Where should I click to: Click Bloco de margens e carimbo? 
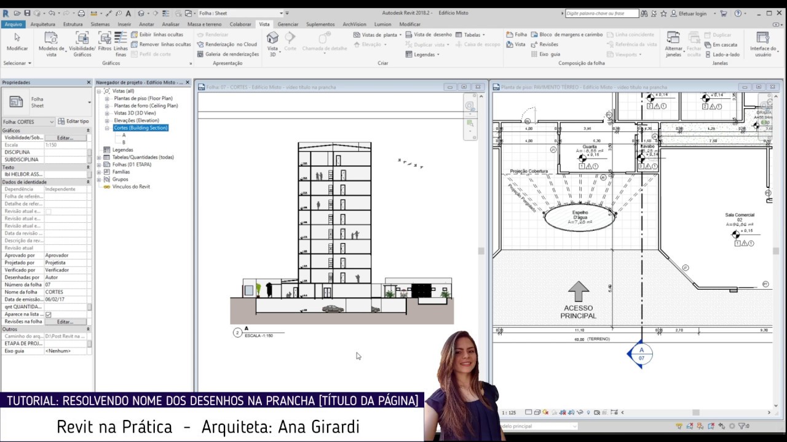tap(566, 35)
